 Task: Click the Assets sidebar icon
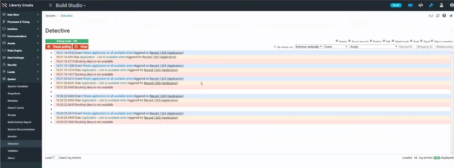point(4,43)
